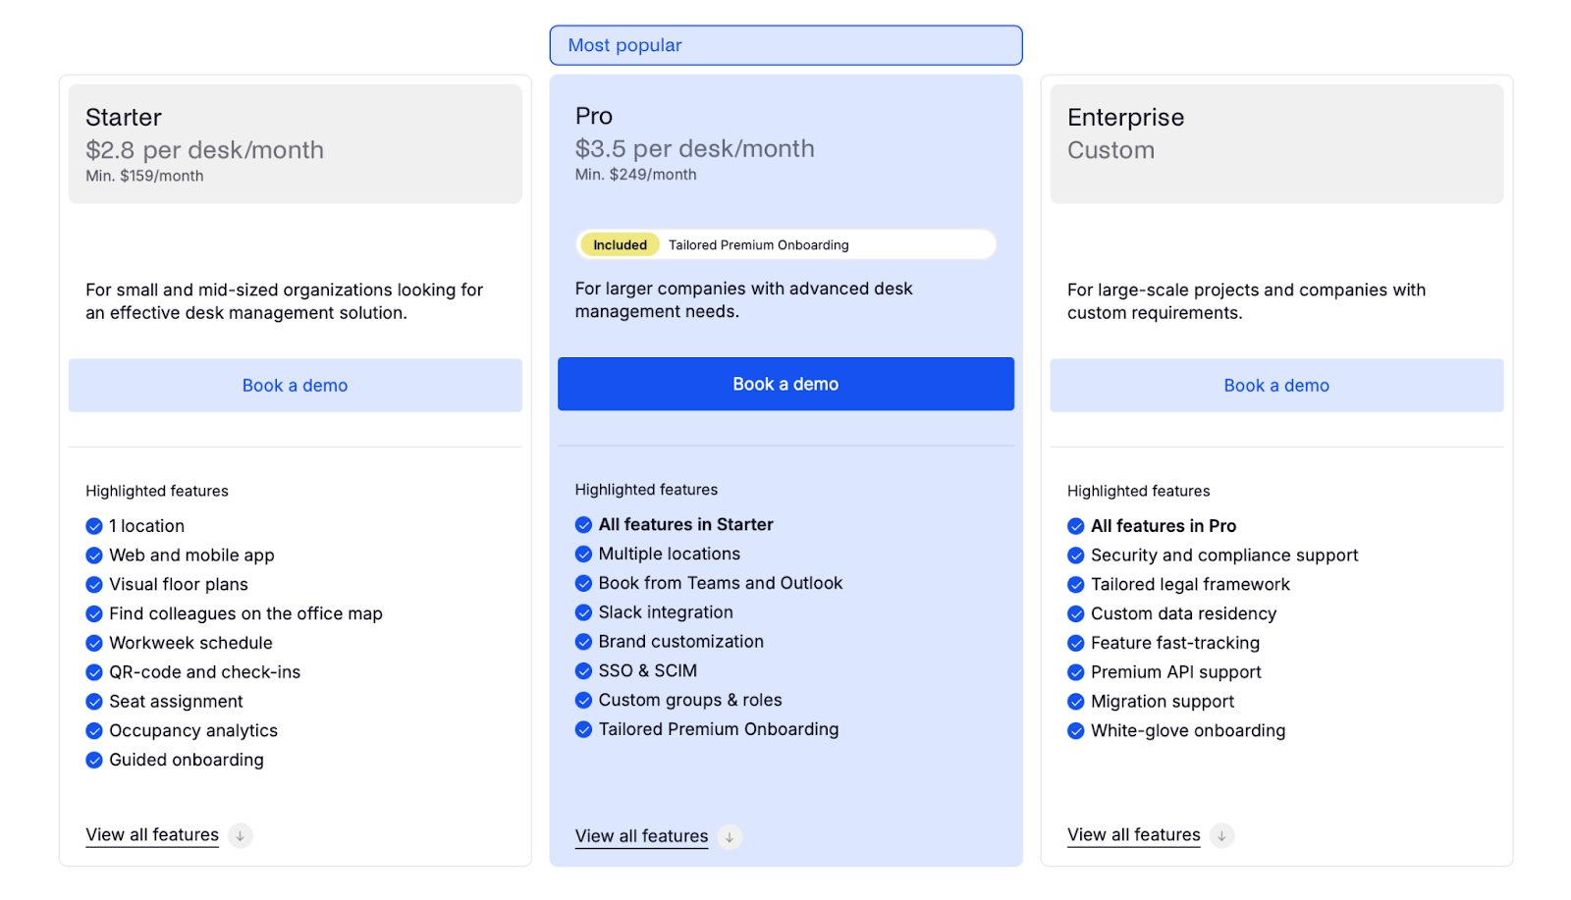Click the SSO & SCIM feature text
This screenshot has width=1571, height=900.
(648, 671)
